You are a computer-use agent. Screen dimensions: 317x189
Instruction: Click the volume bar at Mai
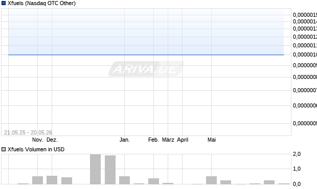[212, 180]
